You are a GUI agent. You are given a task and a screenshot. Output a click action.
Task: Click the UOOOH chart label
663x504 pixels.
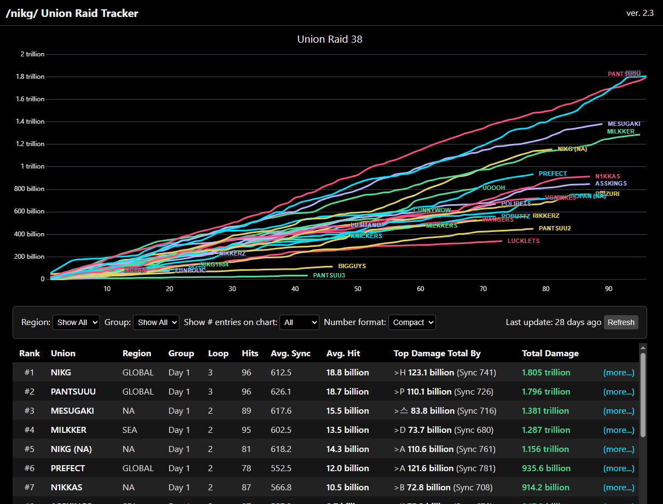coord(494,188)
